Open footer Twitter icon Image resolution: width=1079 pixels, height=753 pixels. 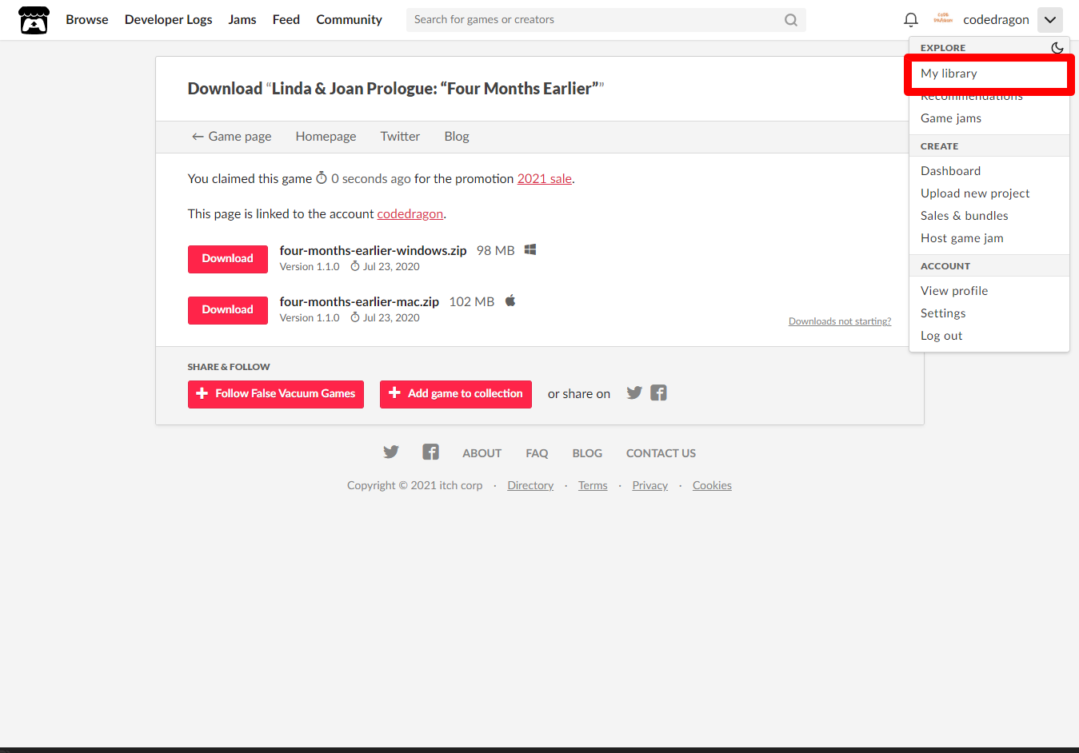click(x=391, y=452)
